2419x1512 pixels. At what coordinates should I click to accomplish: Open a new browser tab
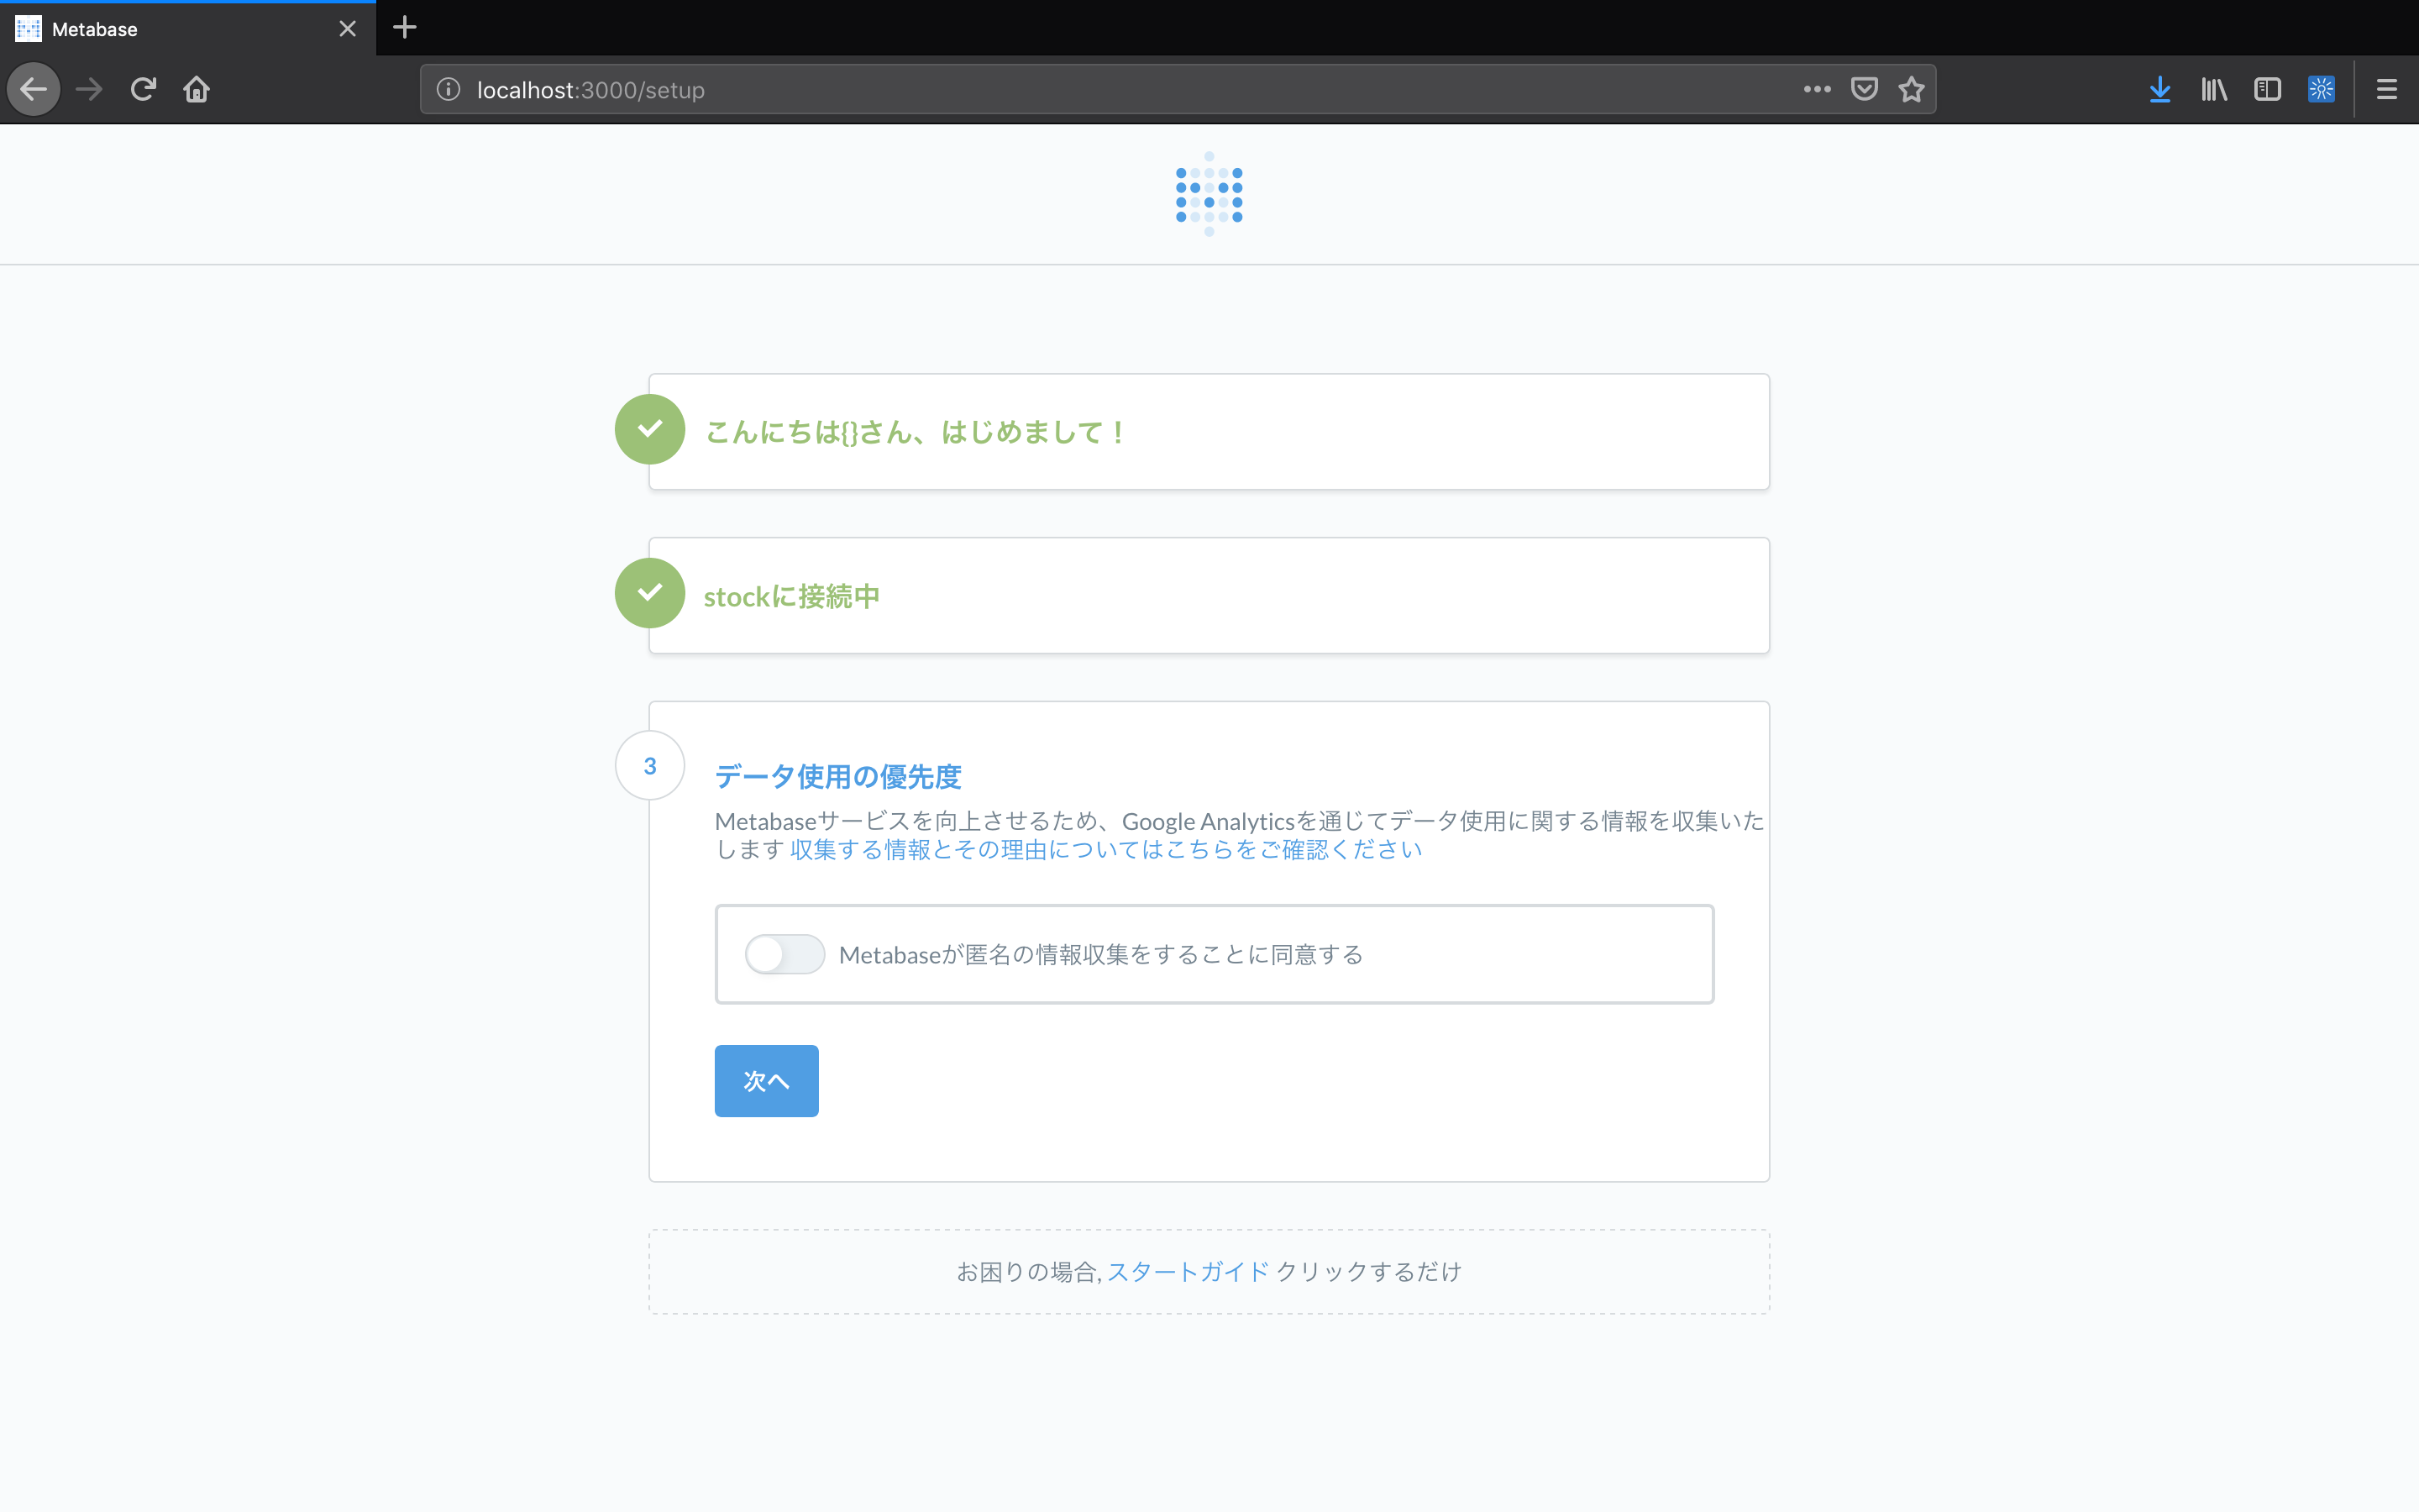pos(405,28)
